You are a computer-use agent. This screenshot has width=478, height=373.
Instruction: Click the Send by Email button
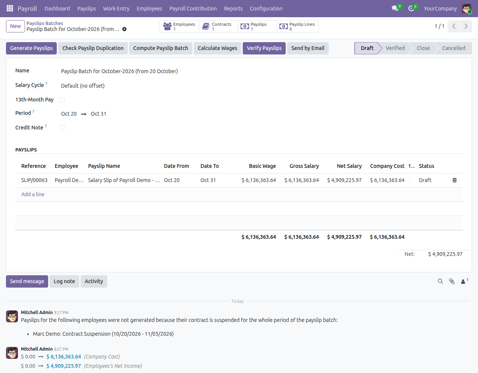(308, 48)
